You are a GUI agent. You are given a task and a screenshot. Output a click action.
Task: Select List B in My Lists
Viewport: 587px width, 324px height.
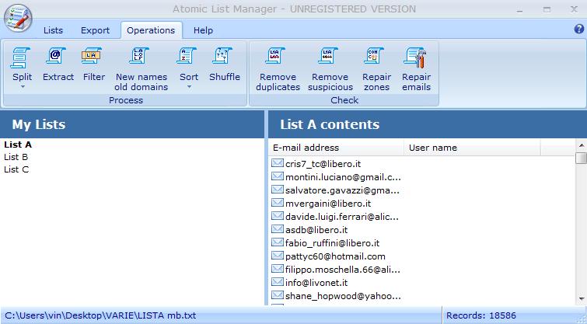point(16,157)
